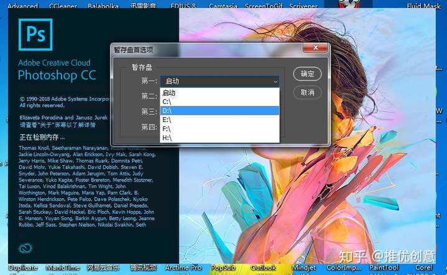Select H:\ drive in dropdown list

pyautogui.click(x=220, y=138)
